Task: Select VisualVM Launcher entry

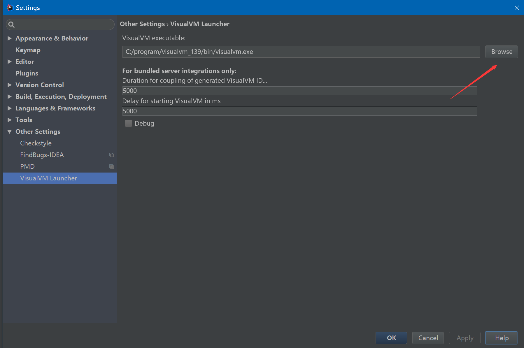Action: (x=60, y=178)
